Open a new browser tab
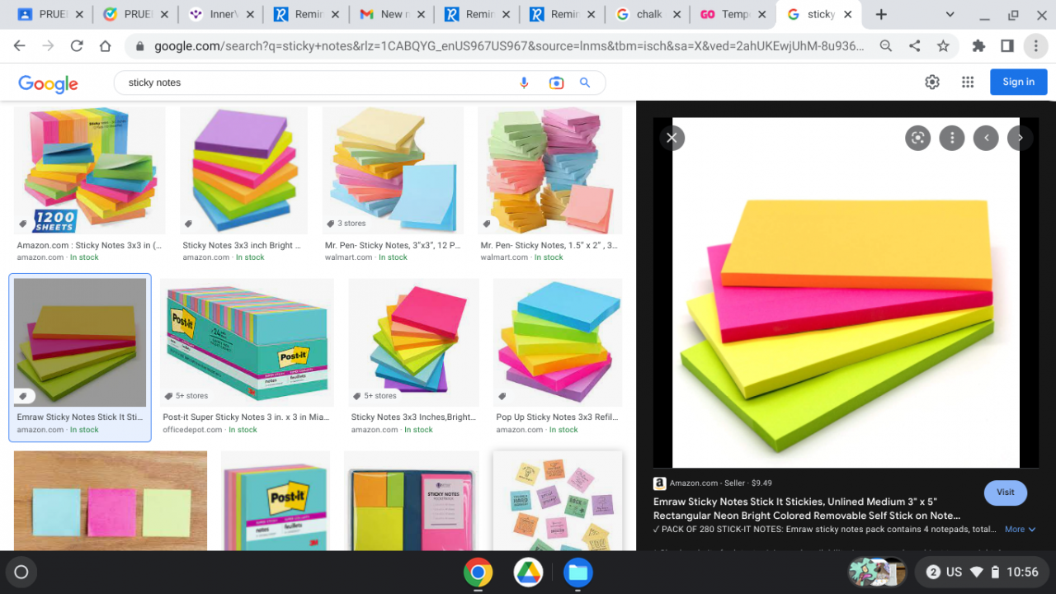 tap(881, 14)
